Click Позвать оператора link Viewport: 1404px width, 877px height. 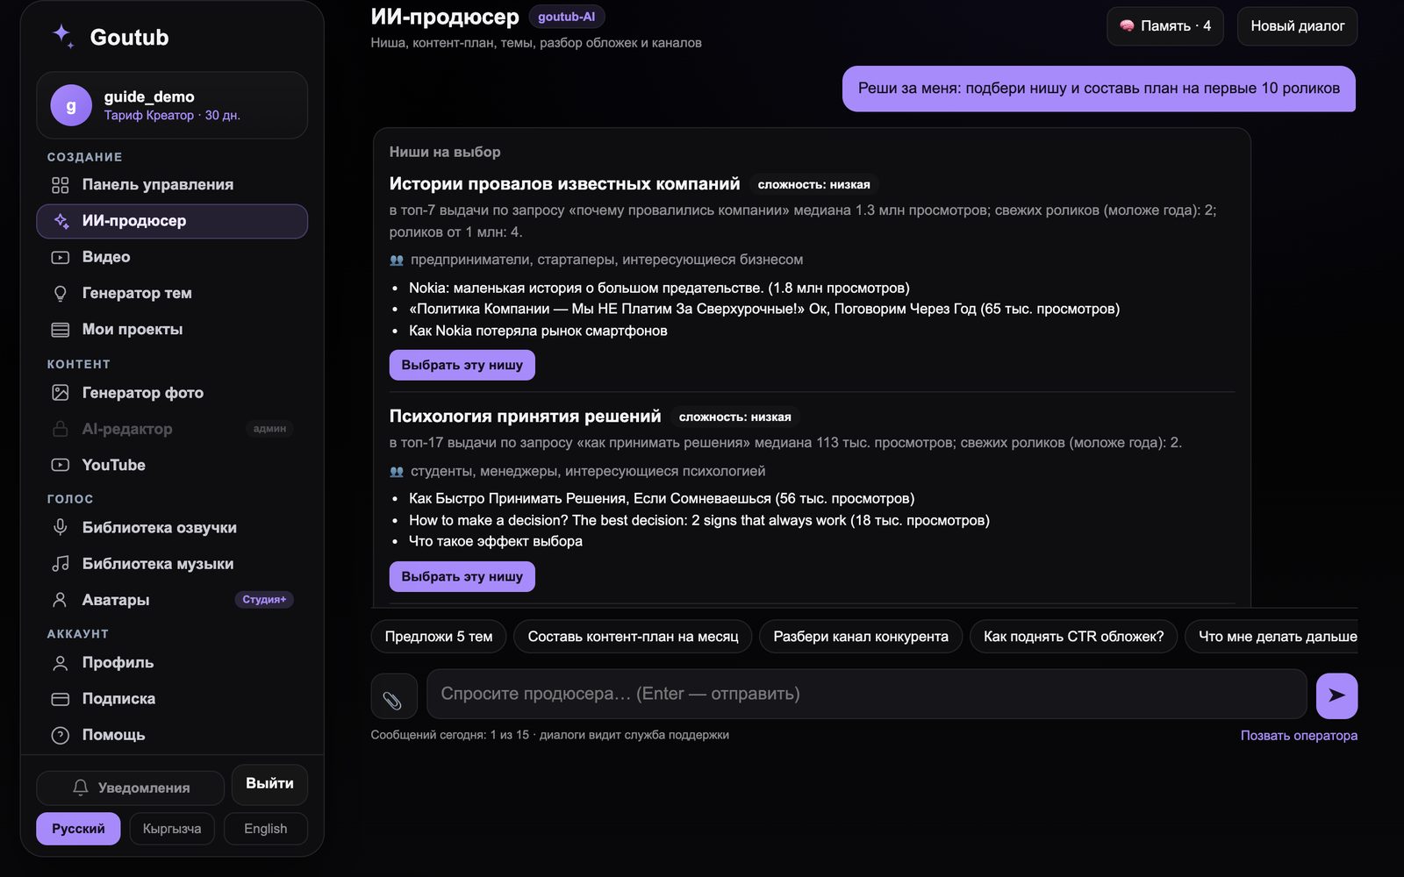[x=1299, y=735]
